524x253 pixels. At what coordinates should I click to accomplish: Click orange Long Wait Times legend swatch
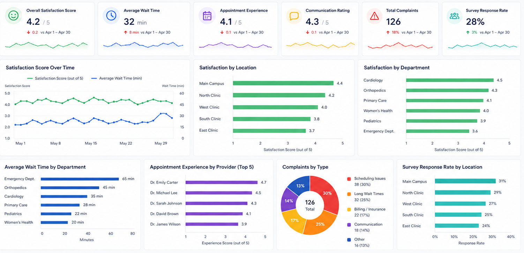(349, 194)
